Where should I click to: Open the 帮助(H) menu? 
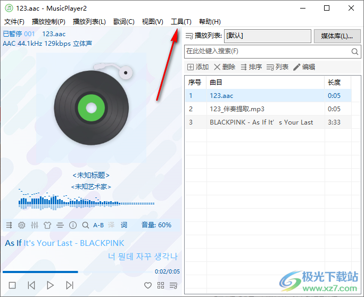tap(210, 22)
